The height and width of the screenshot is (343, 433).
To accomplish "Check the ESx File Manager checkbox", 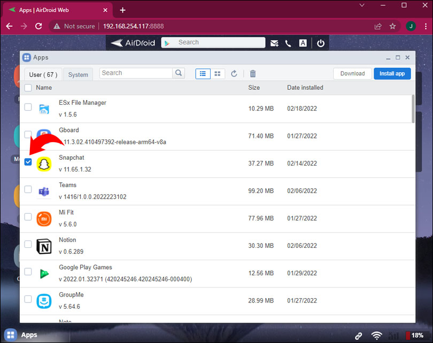I will pyautogui.click(x=28, y=107).
